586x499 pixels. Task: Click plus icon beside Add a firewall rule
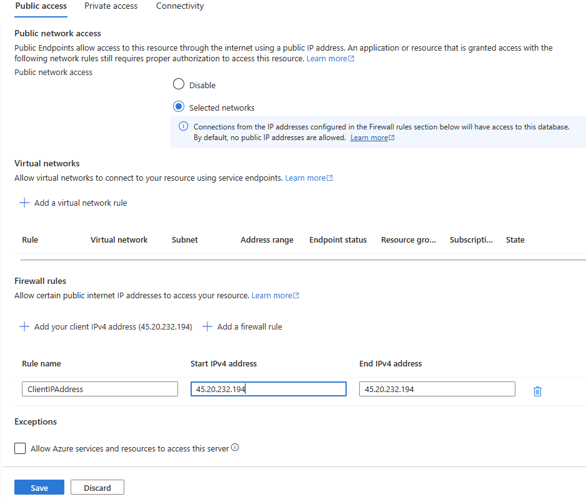207,326
